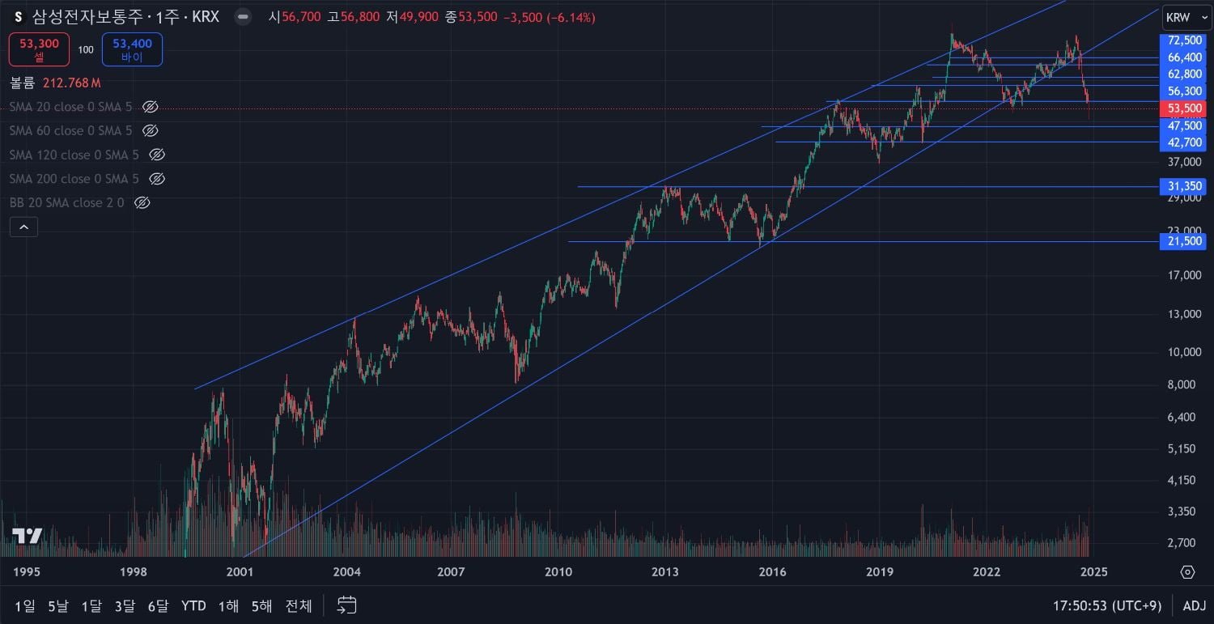This screenshot has width=1214, height=624.
Task: Click the order quantity 100 field
Action: 86,49
